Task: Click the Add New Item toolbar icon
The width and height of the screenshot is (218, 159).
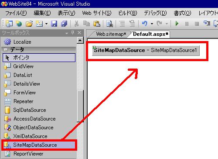Action: [39, 24]
